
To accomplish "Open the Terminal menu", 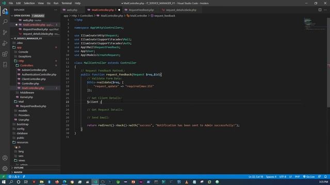I will coord(67,3).
